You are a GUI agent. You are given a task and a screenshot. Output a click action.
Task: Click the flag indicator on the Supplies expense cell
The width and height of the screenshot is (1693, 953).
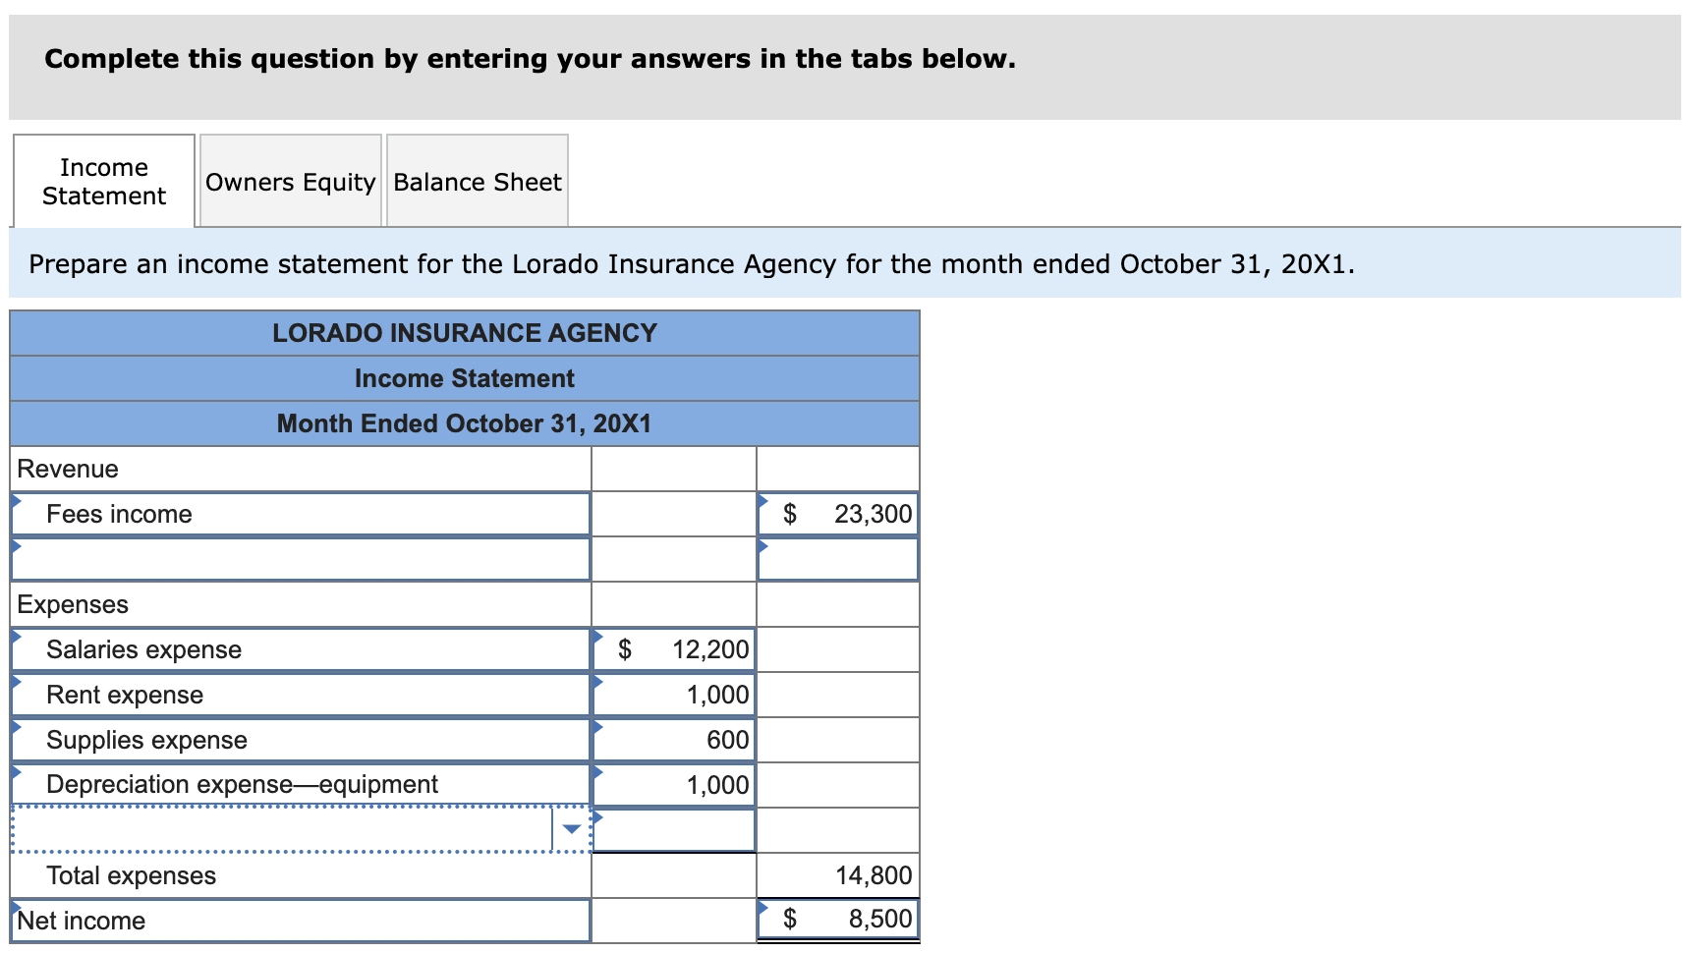click(16, 725)
